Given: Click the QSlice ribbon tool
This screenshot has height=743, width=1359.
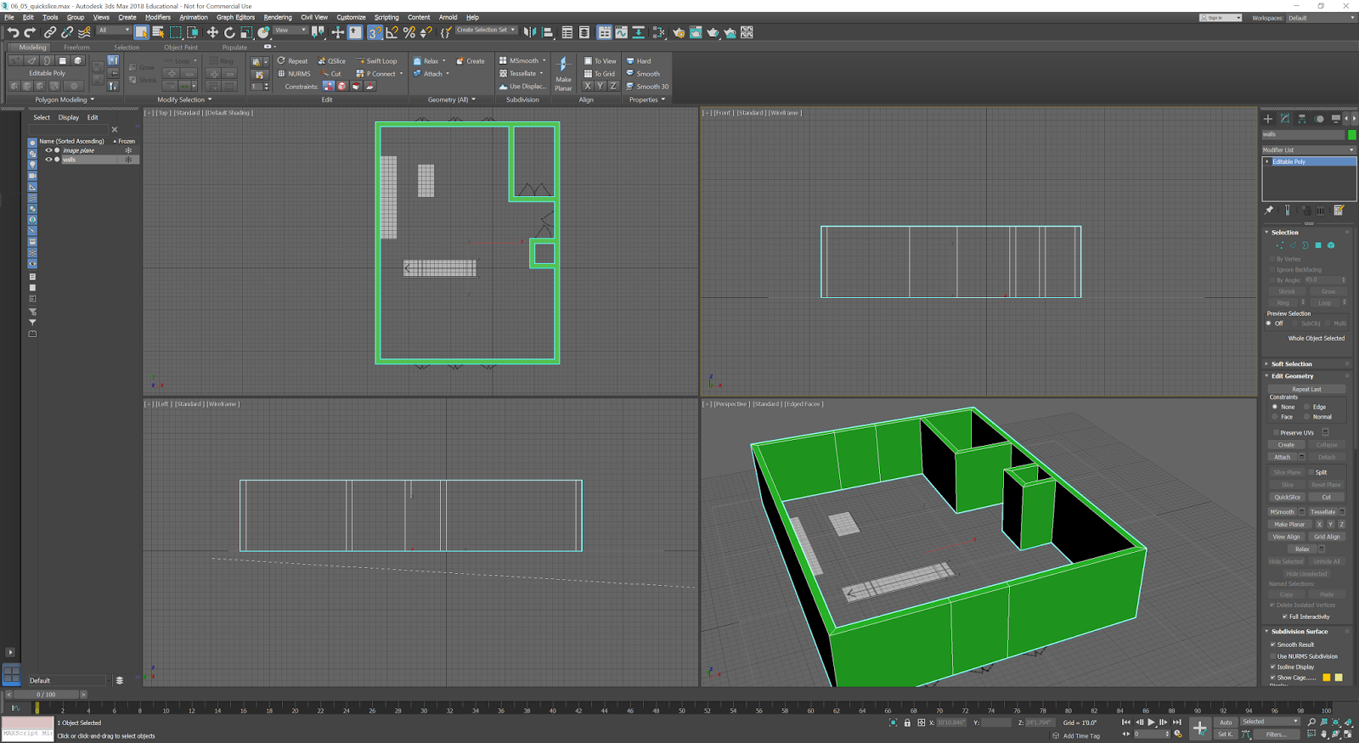Looking at the screenshot, I should (332, 61).
